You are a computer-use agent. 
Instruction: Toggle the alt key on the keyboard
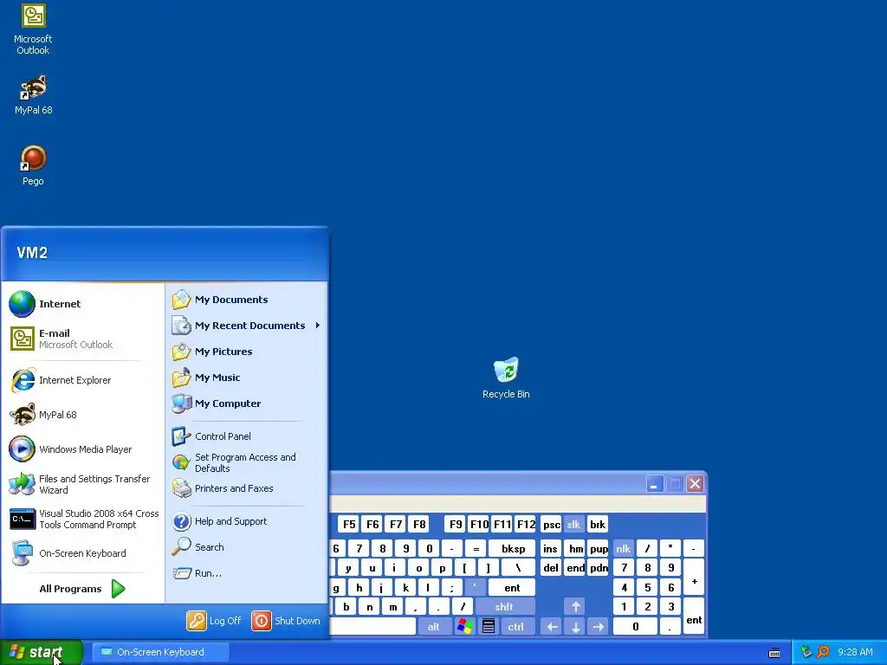433,627
